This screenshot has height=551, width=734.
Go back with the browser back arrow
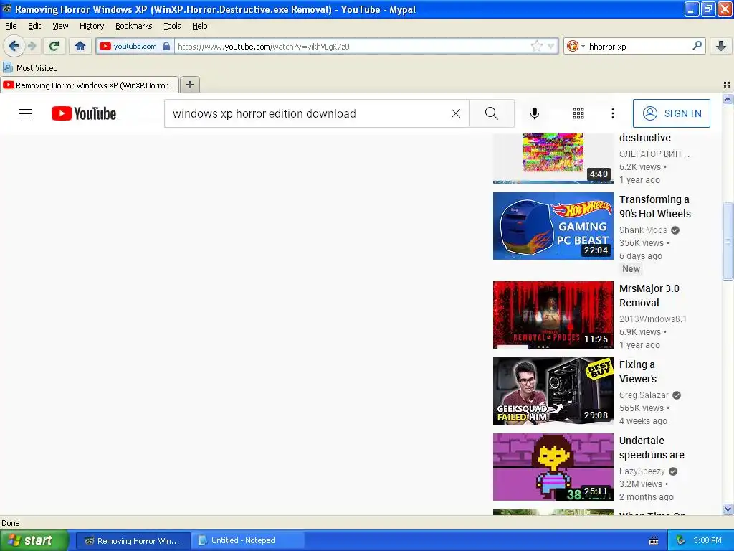tap(14, 46)
